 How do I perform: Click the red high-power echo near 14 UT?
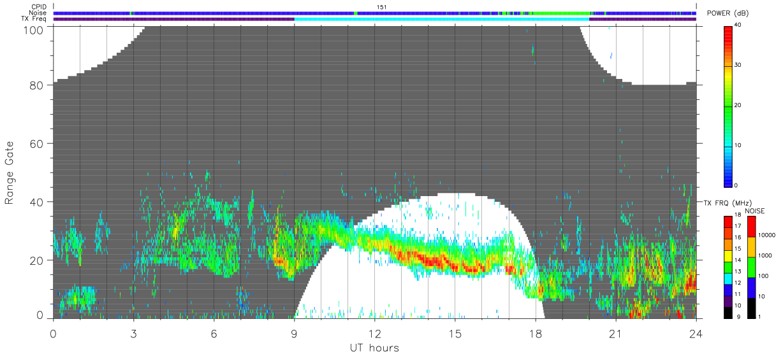[x=428, y=260]
